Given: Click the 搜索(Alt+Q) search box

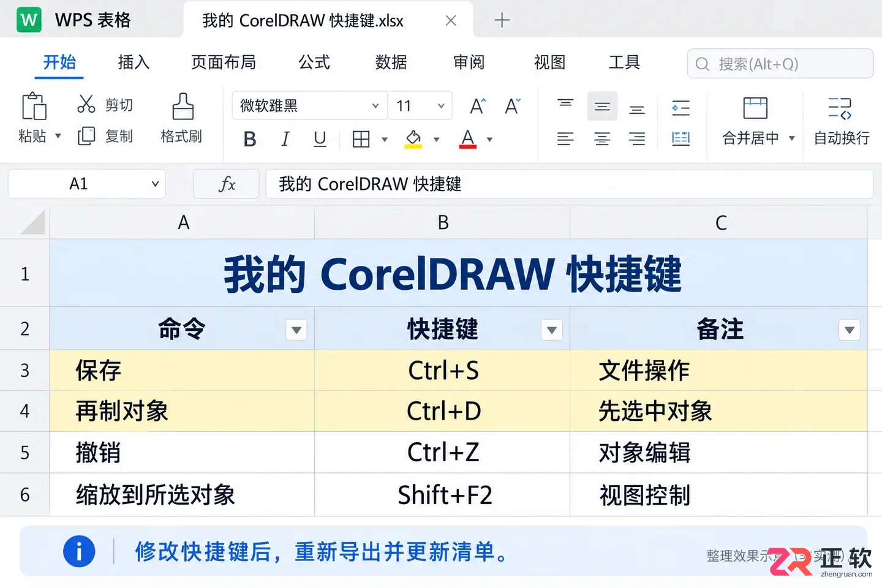Looking at the screenshot, I should click(780, 64).
